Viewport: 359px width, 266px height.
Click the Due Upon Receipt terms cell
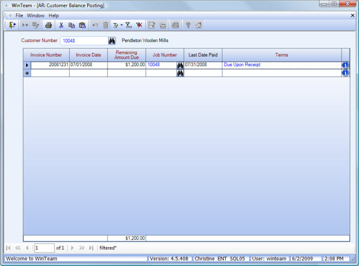click(282, 65)
